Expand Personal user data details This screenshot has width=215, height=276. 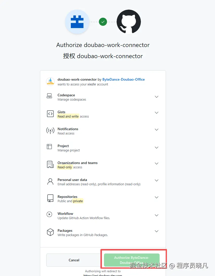(156, 180)
